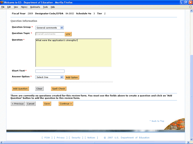Click the Continue button
Viewport: 193px width, 144px height.
pyautogui.click(x=66, y=103)
